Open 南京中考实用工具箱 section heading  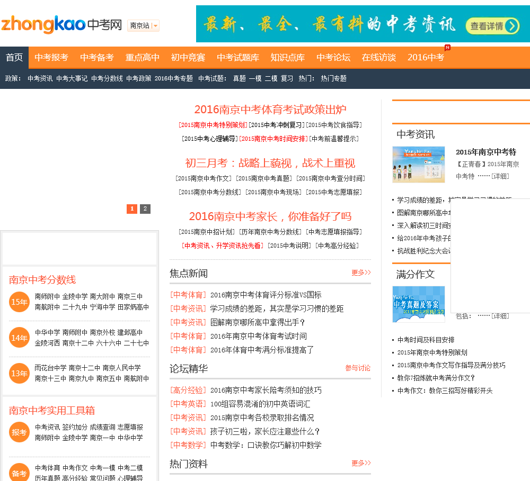(52, 411)
